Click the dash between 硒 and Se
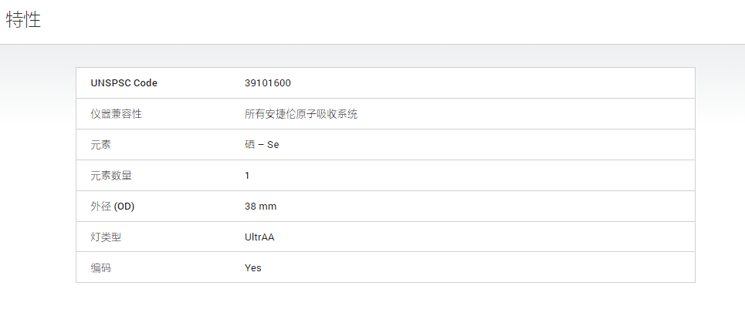This screenshot has width=745, height=326. 261,145
